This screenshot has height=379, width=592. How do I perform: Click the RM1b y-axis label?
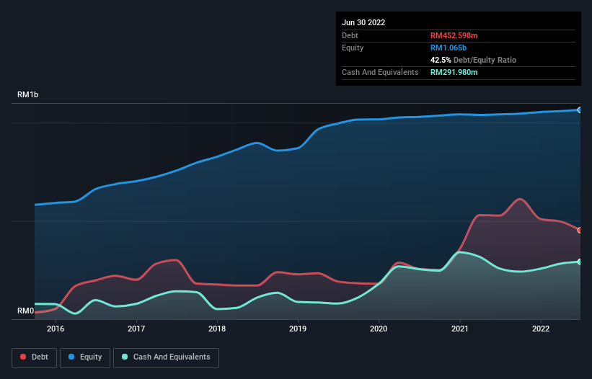27,94
